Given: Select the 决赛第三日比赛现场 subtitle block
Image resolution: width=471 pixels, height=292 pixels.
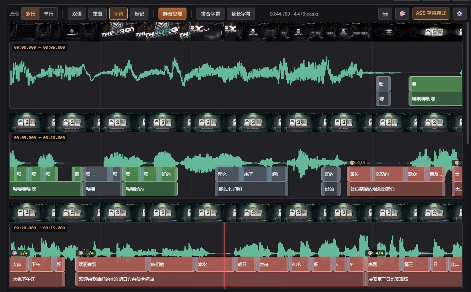Looking at the screenshot, I should point(414,279).
